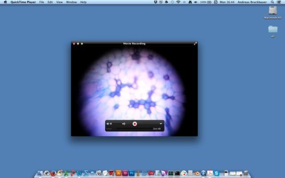Launch Adobe Illustrator from the Dock
The image size is (285, 178).
(118, 173)
